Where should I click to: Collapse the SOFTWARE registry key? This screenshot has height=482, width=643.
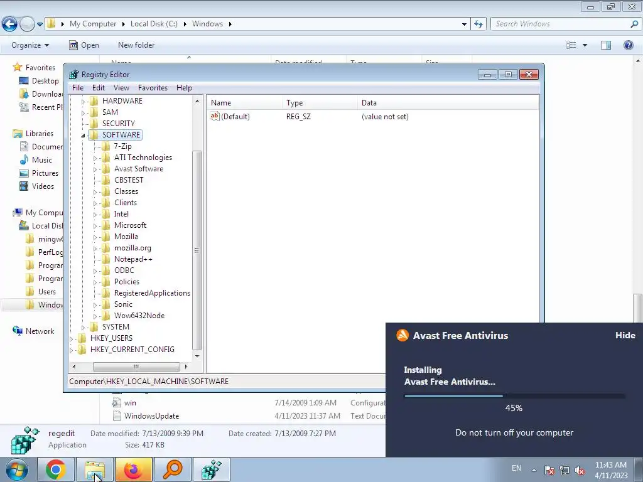[x=83, y=136]
